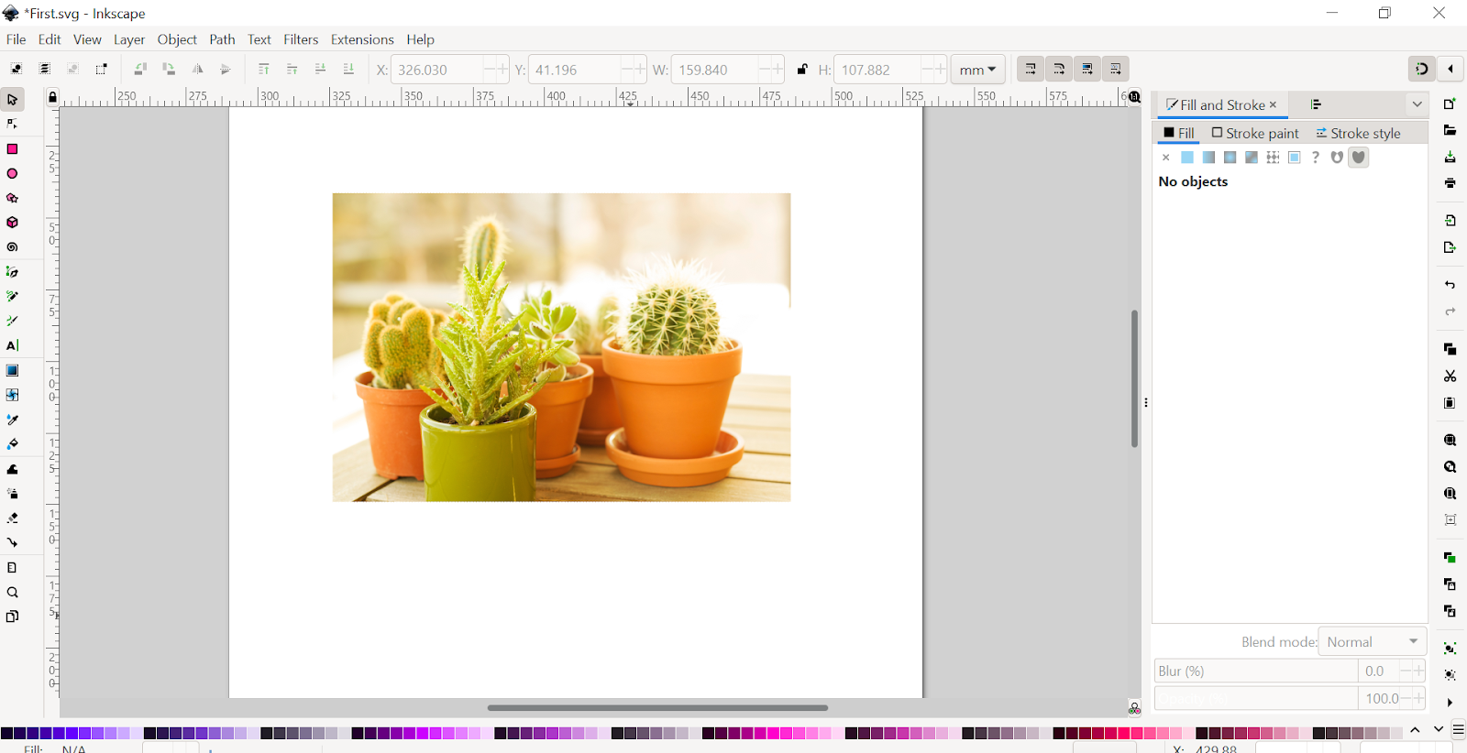Click the vertical canvas scrollbar
Screen dimensions: 1467x753
[1134, 378]
